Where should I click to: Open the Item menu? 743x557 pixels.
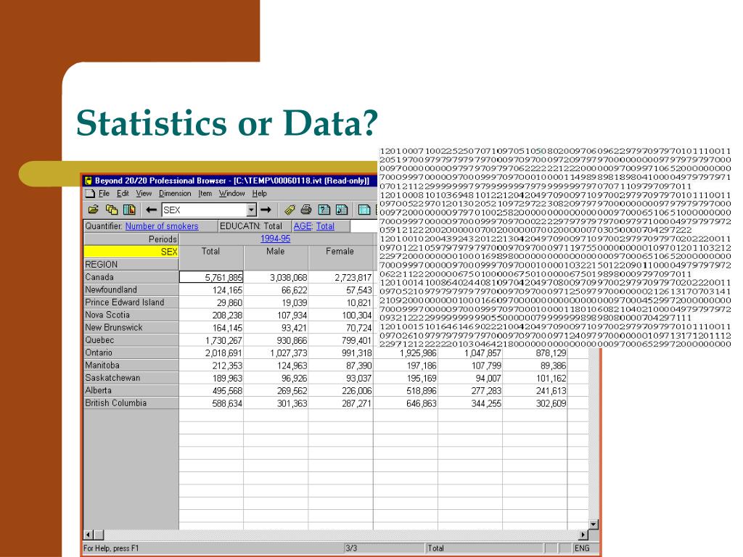205,193
